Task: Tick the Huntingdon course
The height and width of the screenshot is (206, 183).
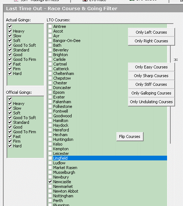Action: pyautogui.click(x=50, y=139)
